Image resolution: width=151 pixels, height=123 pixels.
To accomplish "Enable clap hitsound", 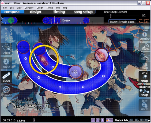I will (145, 66).
